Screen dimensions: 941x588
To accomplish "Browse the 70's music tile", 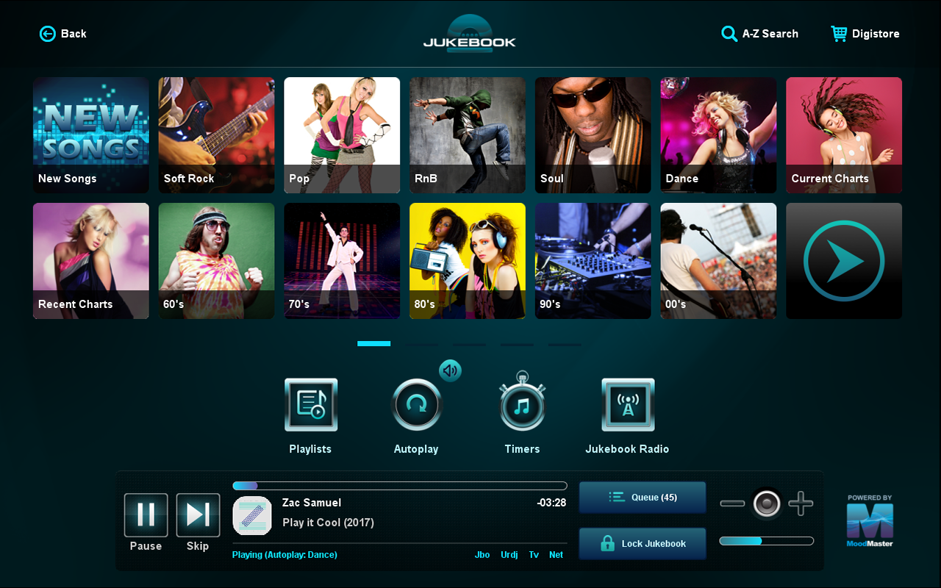I will [342, 261].
